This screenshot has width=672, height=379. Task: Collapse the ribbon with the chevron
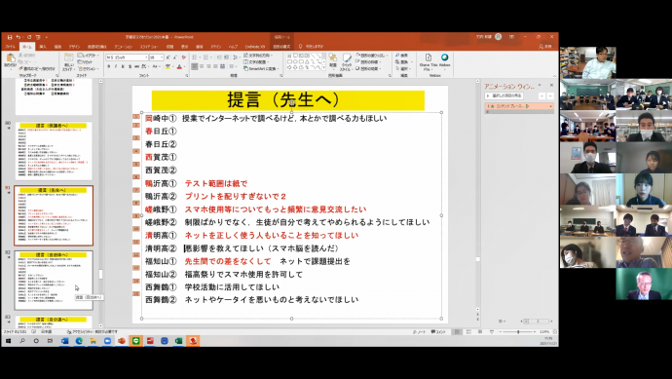tap(554, 76)
